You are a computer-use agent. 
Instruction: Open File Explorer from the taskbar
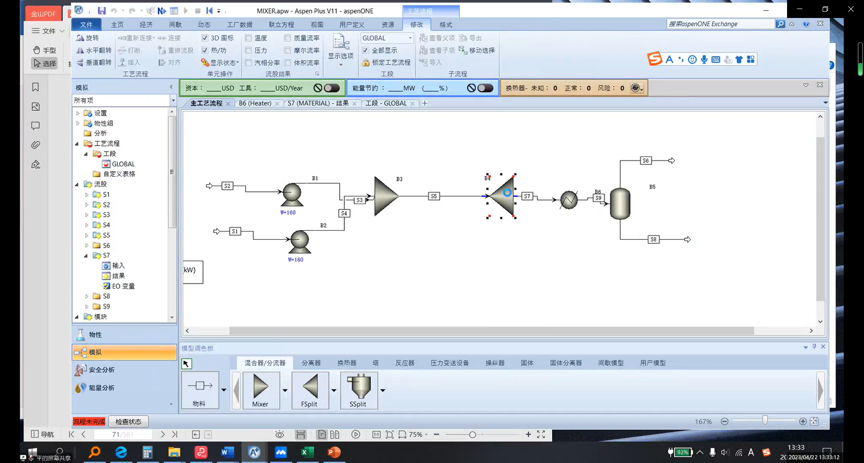coord(174,452)
